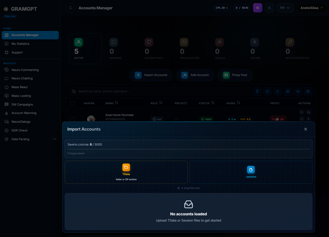Select the Working accounts stat card
329x237 pixels.
tap(120, 49)
